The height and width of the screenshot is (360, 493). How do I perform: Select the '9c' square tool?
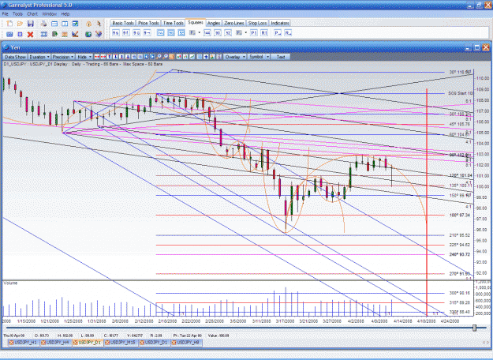click(136, 32)
